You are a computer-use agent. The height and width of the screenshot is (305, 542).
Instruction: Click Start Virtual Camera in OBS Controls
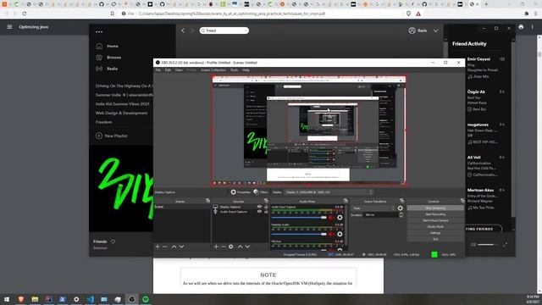[x=435, y=220]
